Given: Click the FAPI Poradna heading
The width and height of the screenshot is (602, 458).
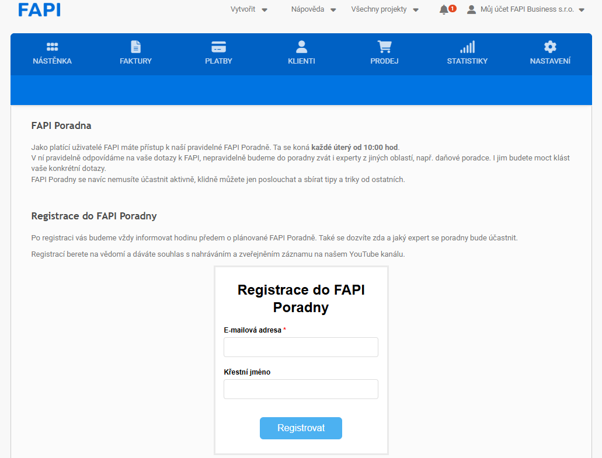Looking at the screenshot, I should [61, 126].
